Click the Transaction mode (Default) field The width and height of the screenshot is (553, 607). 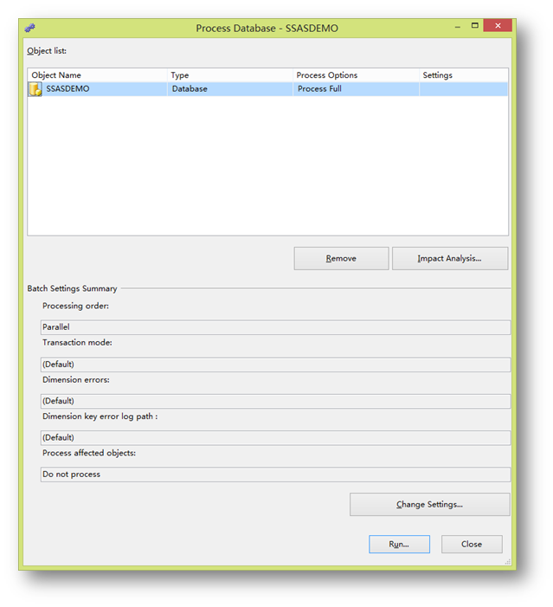coord(275,365)
